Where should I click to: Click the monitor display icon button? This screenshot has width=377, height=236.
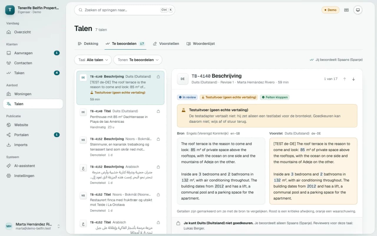tap(358, 10)
